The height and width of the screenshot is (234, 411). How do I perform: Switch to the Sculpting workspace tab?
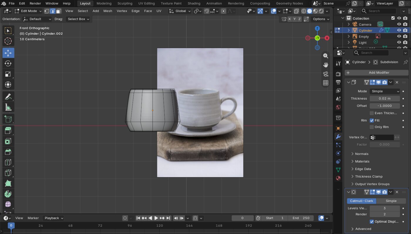[x=125, y=3]
